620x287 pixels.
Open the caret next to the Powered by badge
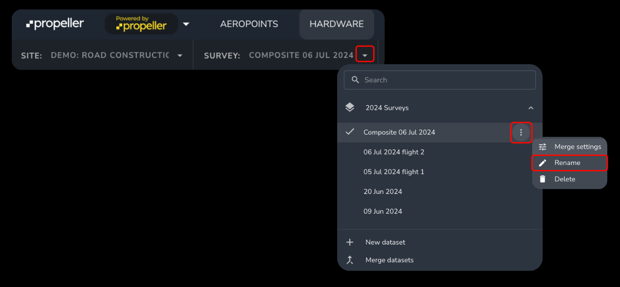(x=186, y=24)
